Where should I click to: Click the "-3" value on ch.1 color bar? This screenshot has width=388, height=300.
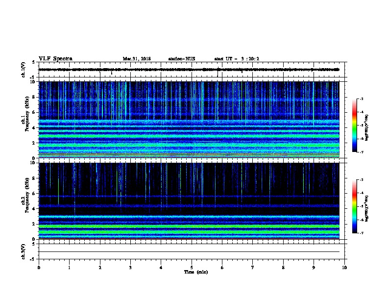coord(362,99)
